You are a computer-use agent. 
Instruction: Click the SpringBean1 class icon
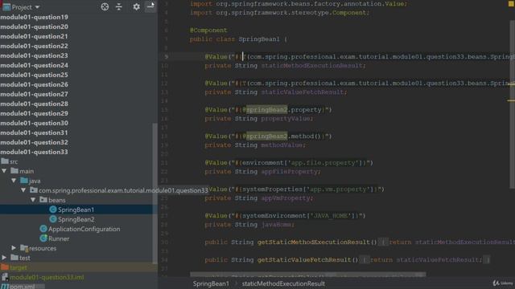[x=53, y=210]
